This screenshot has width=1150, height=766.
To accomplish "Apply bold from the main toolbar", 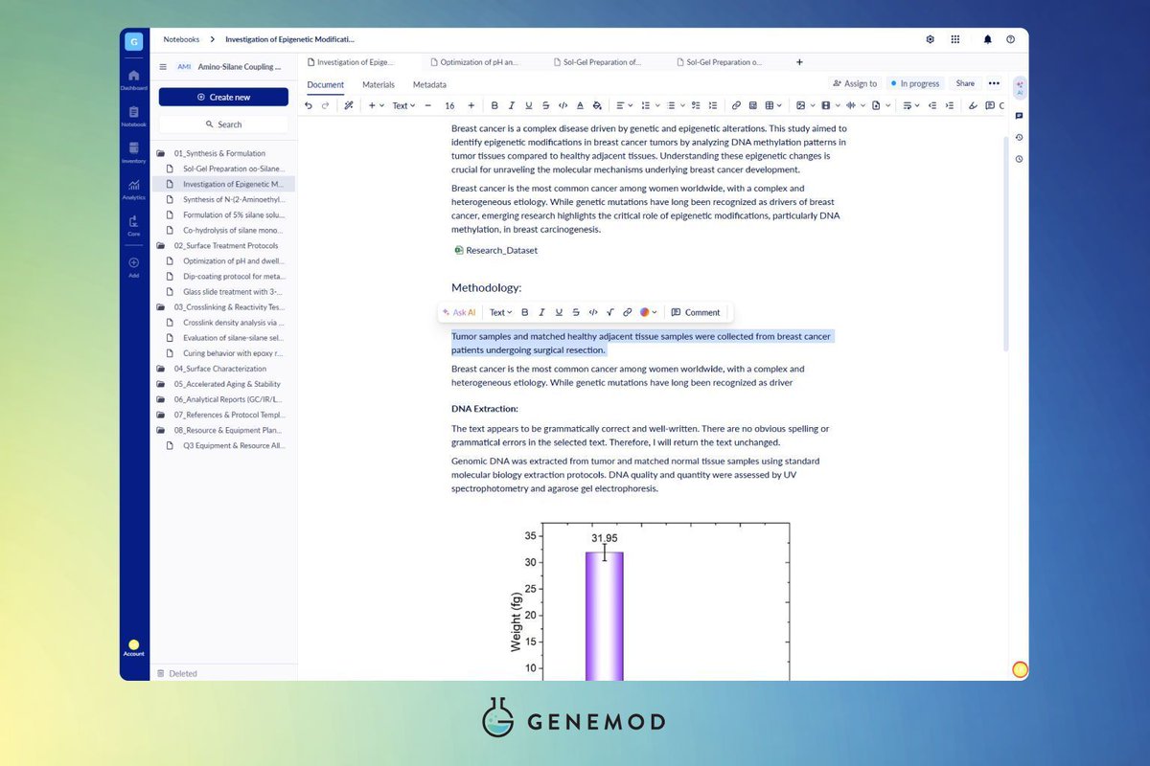I will [x=494, y=105].
